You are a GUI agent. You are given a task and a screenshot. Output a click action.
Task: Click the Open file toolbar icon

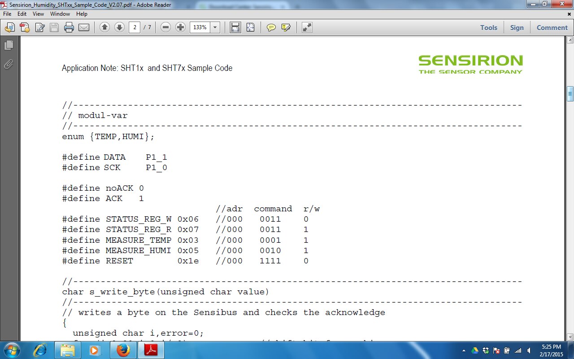pyautogui.click(x=9, y=27)
